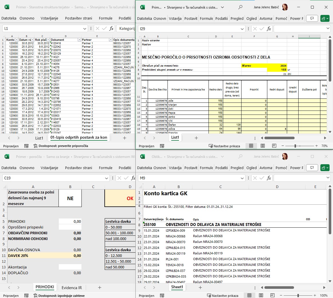Switch to Page Break Preview in 100% window
Screen dimensions: 333x298
point(272,295)
